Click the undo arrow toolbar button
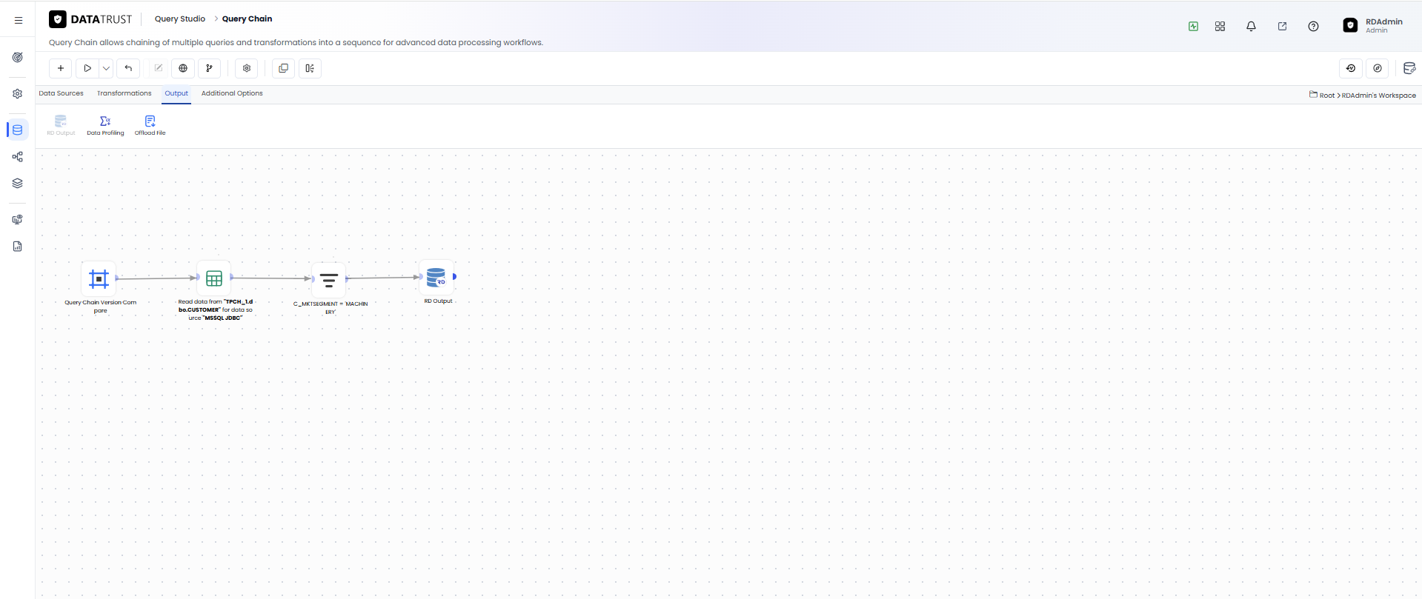Viewport: 1422px width, 599px height. pyautogui.click(x=128, y=68)
